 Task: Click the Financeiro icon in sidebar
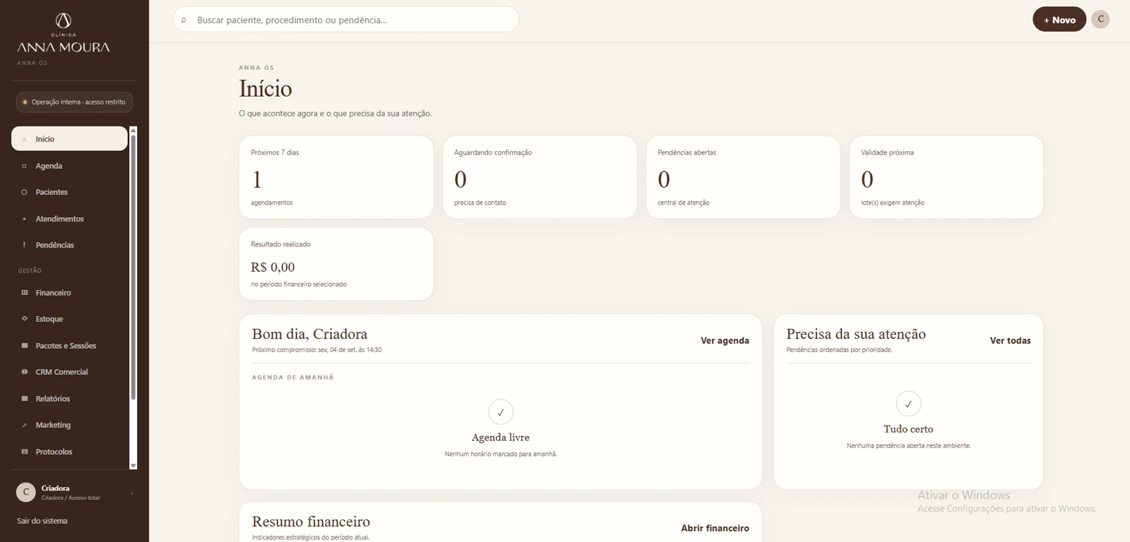[x=24, y=293]
